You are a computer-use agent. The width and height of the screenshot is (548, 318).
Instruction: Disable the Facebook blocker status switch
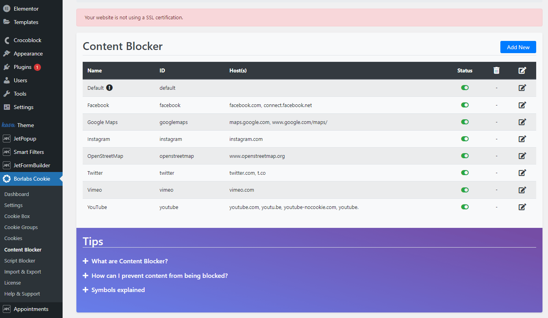[465, 105]
